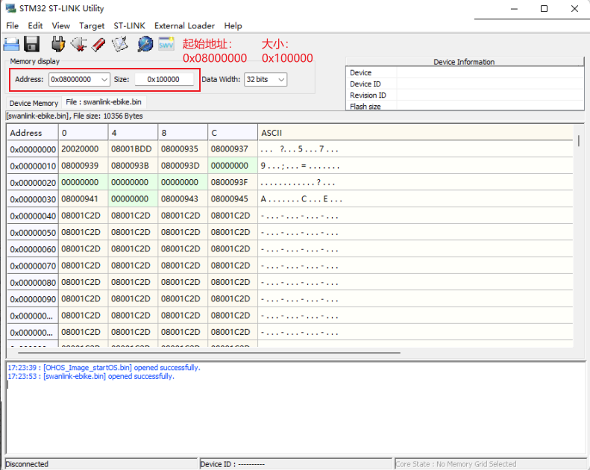Click the Save file floppy icon

click(31, 44)
